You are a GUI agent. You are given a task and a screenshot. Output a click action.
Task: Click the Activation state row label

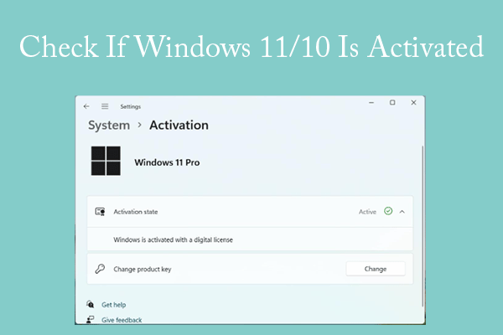coord(136,212)
